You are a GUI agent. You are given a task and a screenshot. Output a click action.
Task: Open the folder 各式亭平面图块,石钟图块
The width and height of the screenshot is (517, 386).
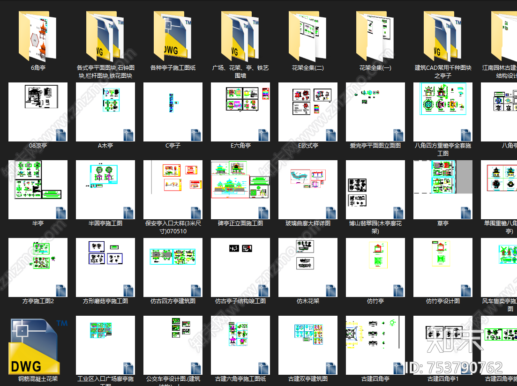point(105,37)
